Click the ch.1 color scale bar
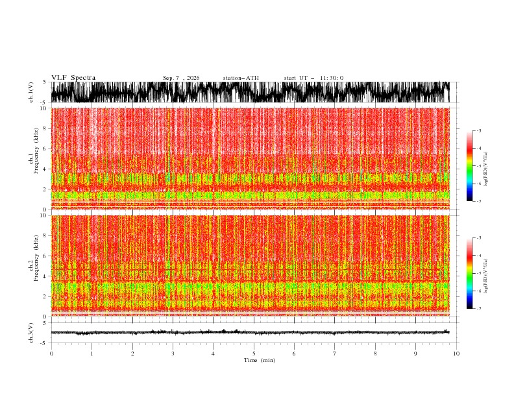 point(469,166)
